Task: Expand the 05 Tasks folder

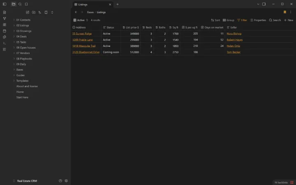Action: (x=21, y=42)
